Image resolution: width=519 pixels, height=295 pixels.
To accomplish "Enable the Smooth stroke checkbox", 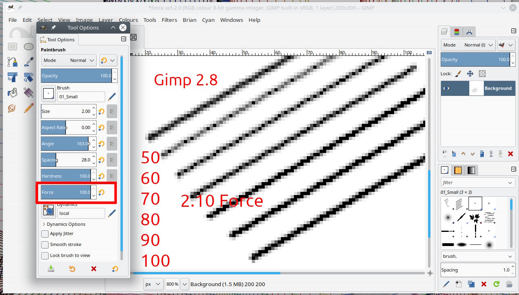I will point(45,245).
